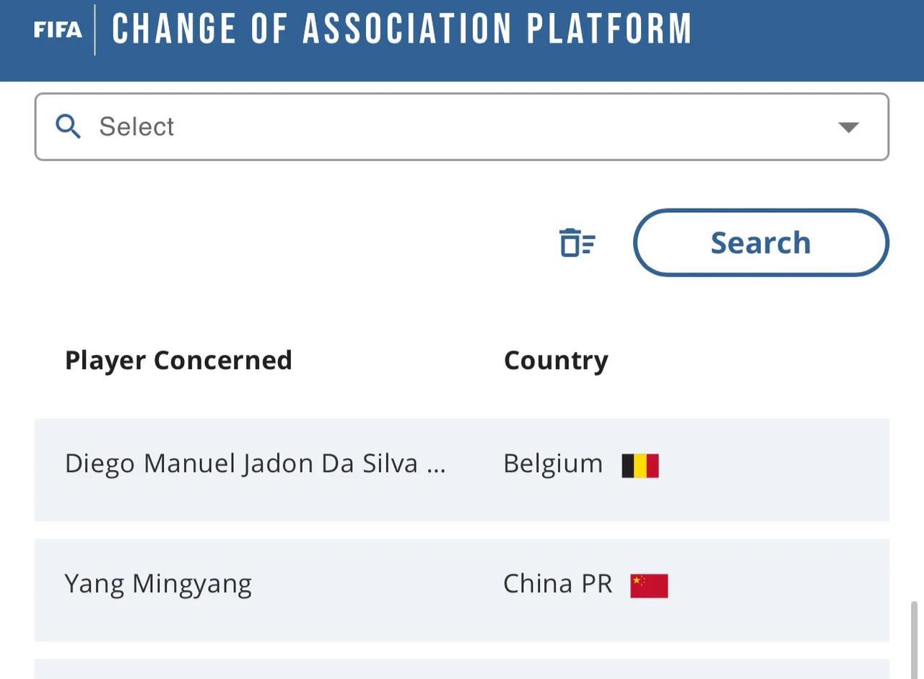Click the vertical scrollbar thumb
924x679 pixels.
point(914,639)
